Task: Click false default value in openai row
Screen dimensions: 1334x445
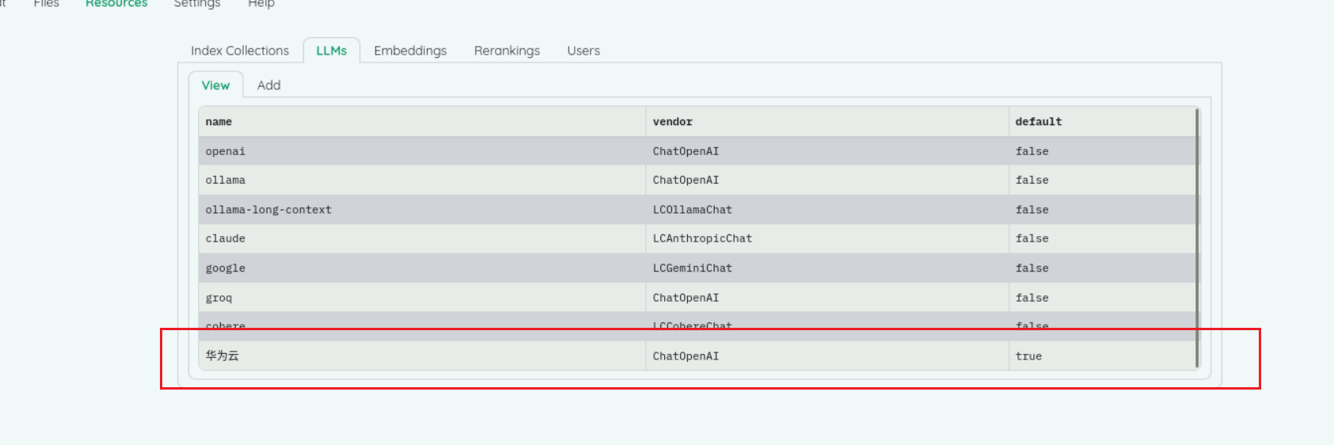Action: (x=1102, y=151)
